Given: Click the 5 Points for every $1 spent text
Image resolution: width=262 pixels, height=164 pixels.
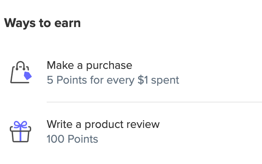Looking at the screenshot, I should click(x=113, y=80).
